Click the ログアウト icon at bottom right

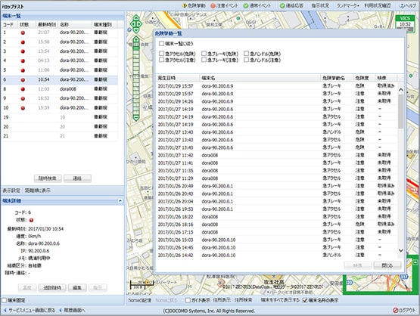coord(395,310)
